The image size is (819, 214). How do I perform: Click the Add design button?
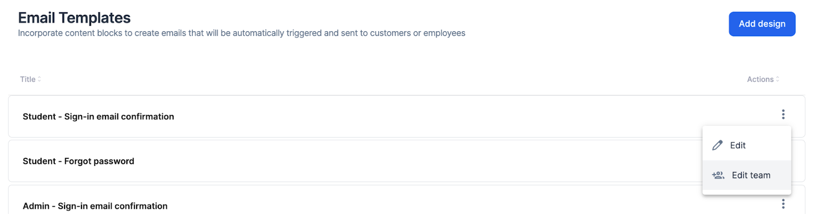coord(762,24)
